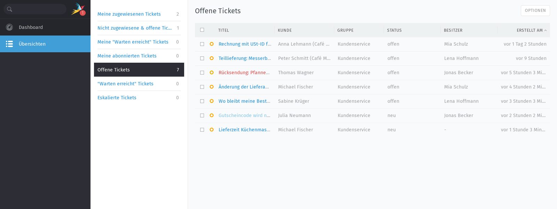
Task: Sort tickets by Status column
Action: [x=394, y=30]
